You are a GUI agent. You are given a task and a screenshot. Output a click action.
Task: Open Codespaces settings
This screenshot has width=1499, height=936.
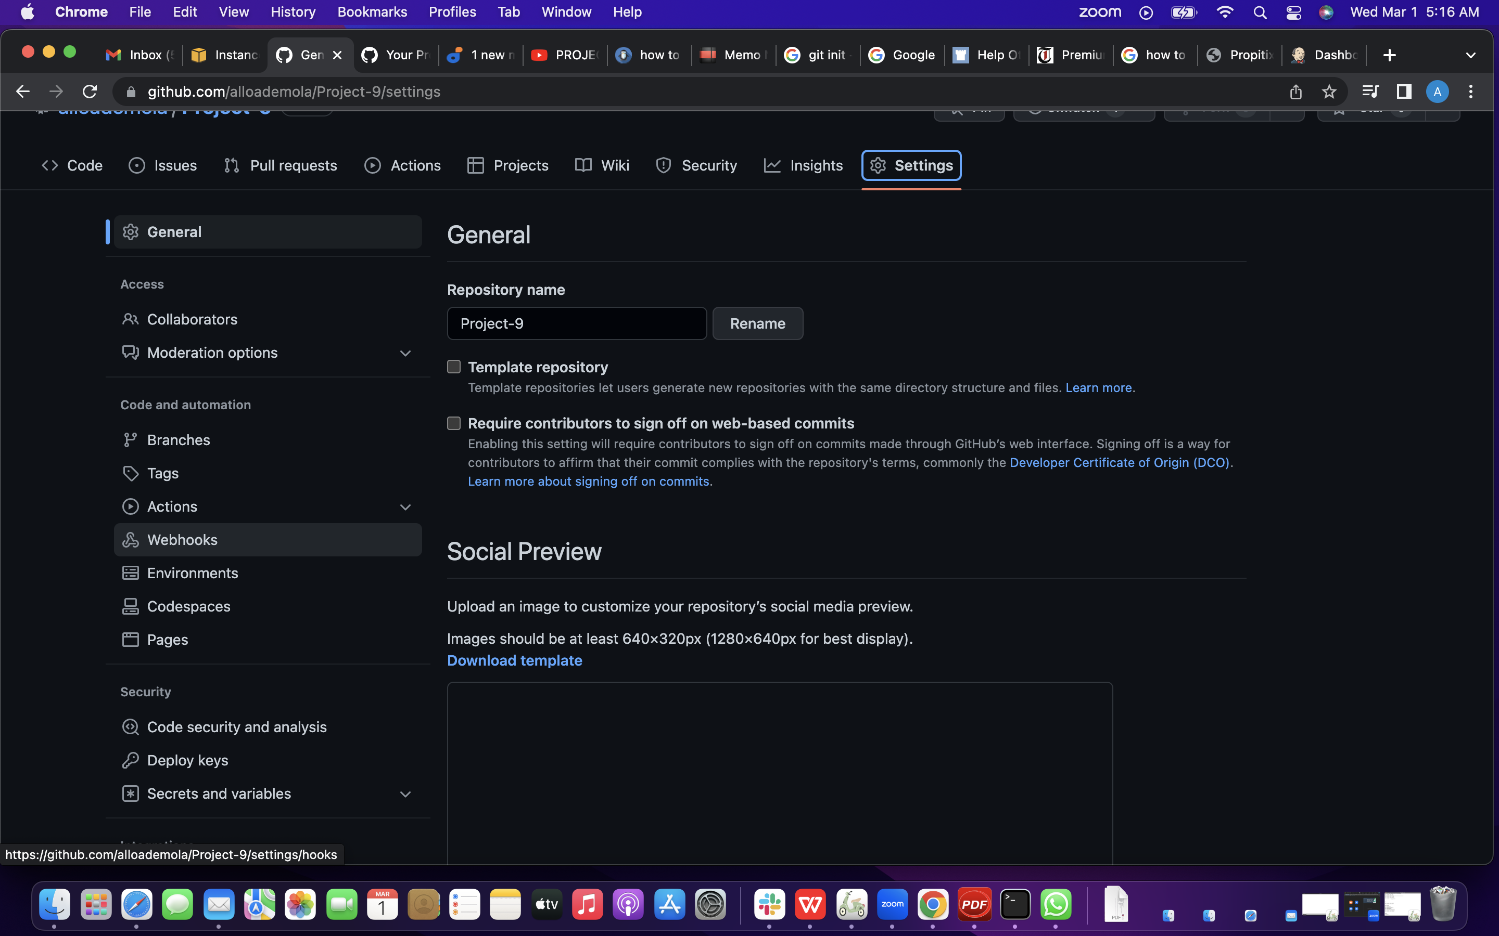188,606
